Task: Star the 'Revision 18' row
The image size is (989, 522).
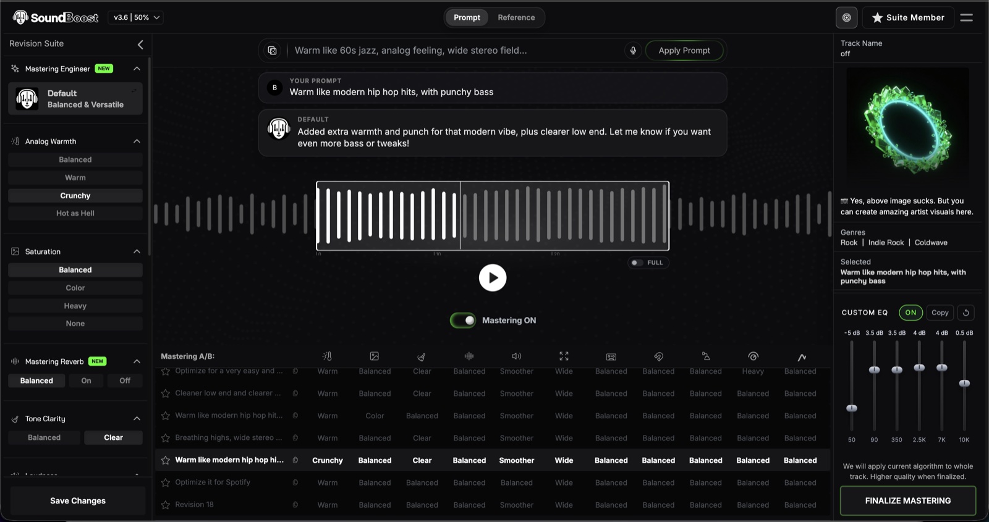Action: click(x=166, y=505)
